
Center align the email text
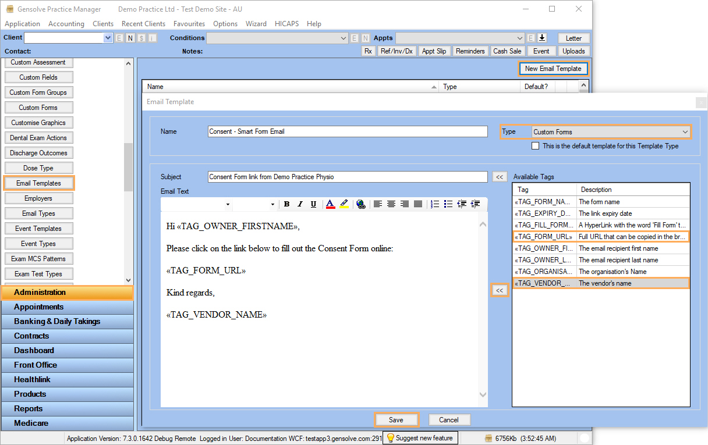[391, 204]
